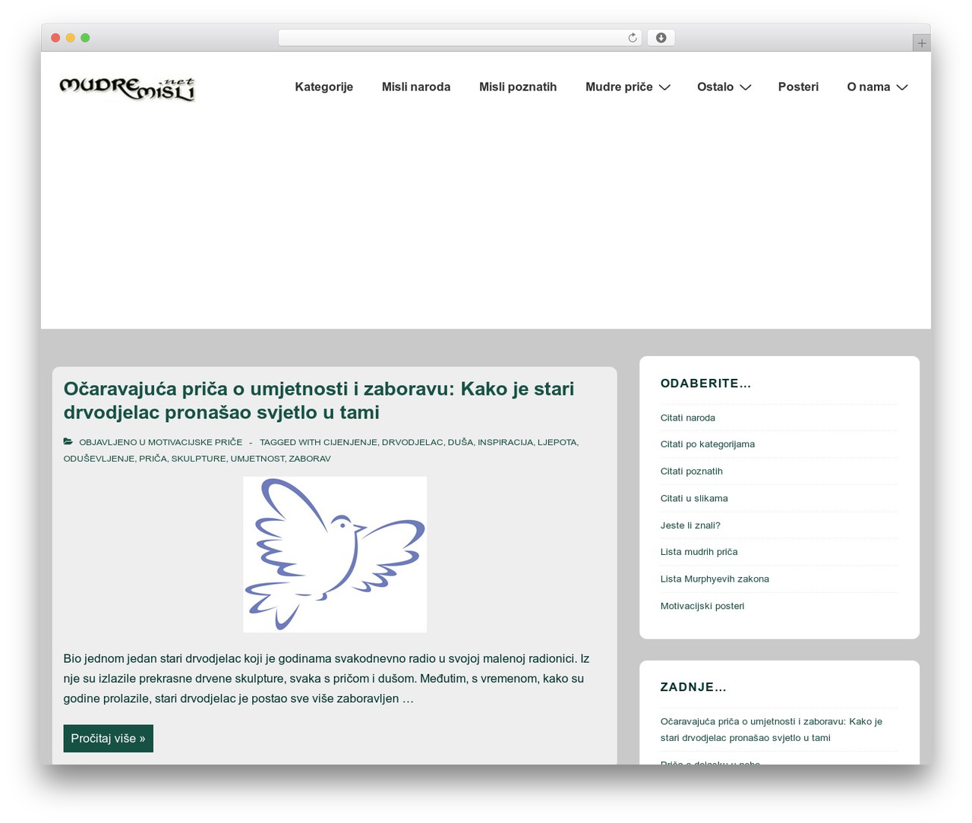Image resolution: width=972 pixels, height=823 pixels.
Task: Add a new browser tab with plus button
Action: [921, 43]
